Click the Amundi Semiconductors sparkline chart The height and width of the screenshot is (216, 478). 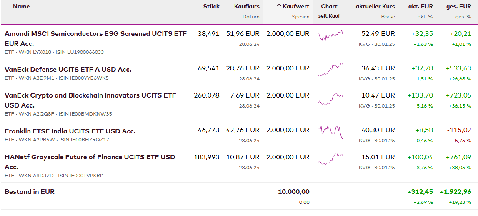click(x=330, y=36)
